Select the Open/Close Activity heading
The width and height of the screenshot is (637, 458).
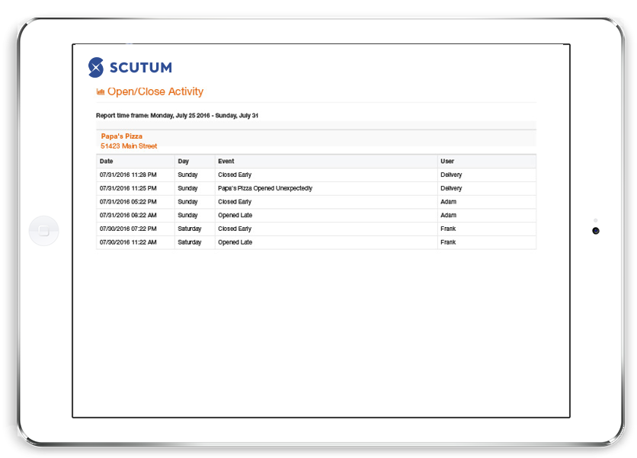(x=155, y=91)
